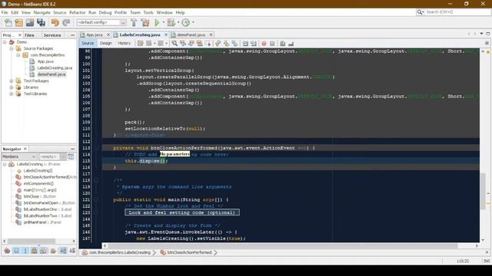
Task: Open the Debug Project dropdown arrow
Action: pos(178,22)
